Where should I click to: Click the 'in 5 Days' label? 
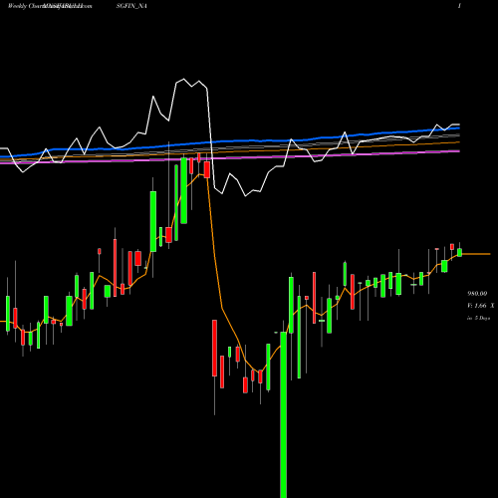479,318
